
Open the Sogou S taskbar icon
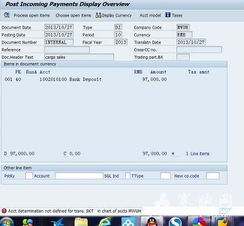[175, 222]
